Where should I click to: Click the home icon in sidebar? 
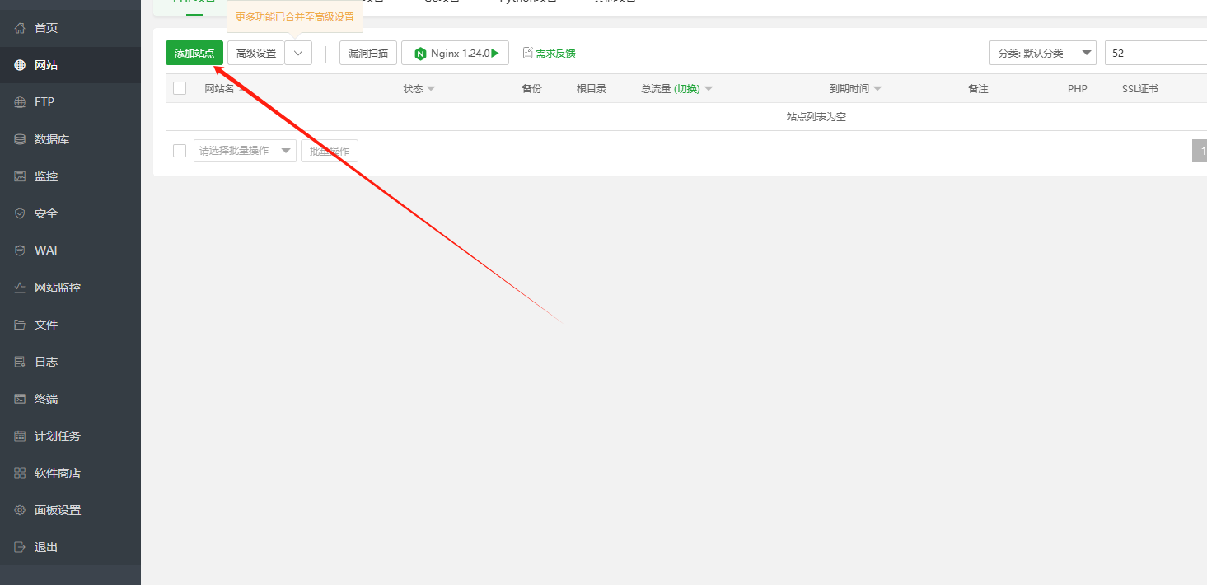20,28
